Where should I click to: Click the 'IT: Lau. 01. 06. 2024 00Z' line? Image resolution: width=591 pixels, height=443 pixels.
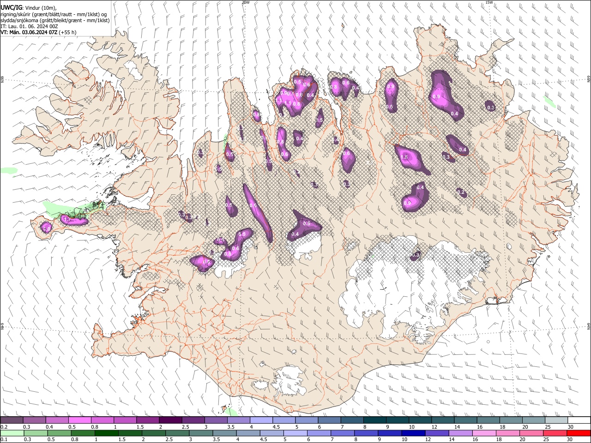point(29,26)
